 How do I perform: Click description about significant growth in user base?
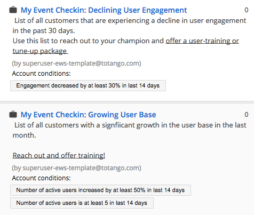[x=129, y=130]
